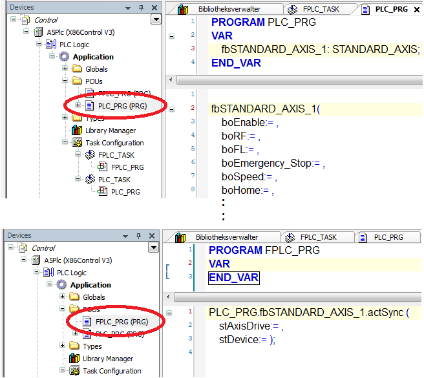Click Task Configuration icon in bottom device tree

click(74, 371)
